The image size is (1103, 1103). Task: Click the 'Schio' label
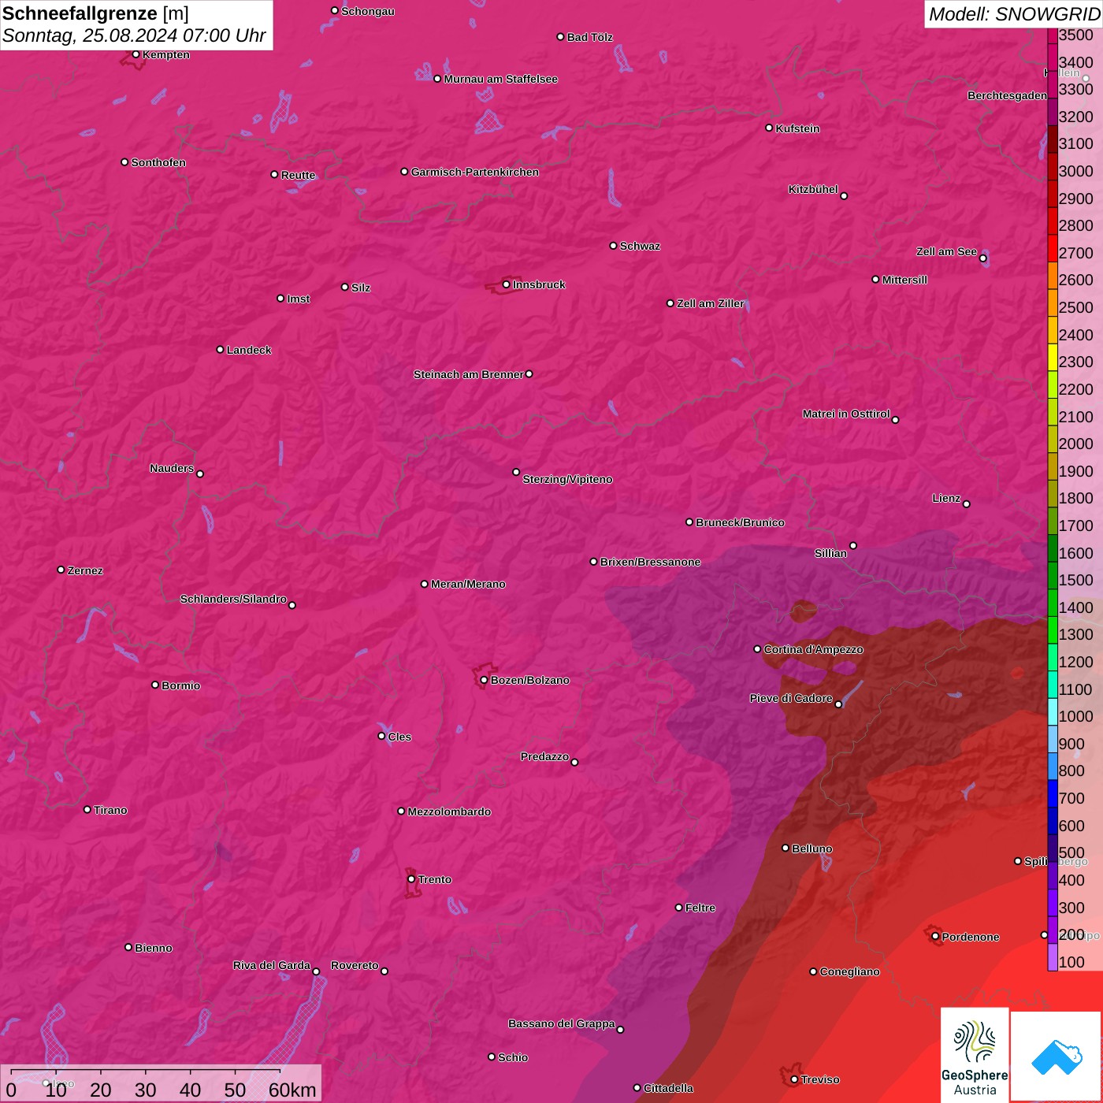pos(513,1057)
